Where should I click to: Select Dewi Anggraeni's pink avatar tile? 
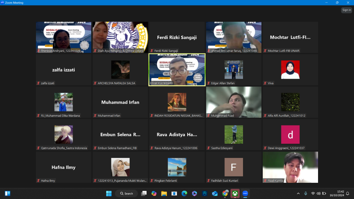[290, 134]
